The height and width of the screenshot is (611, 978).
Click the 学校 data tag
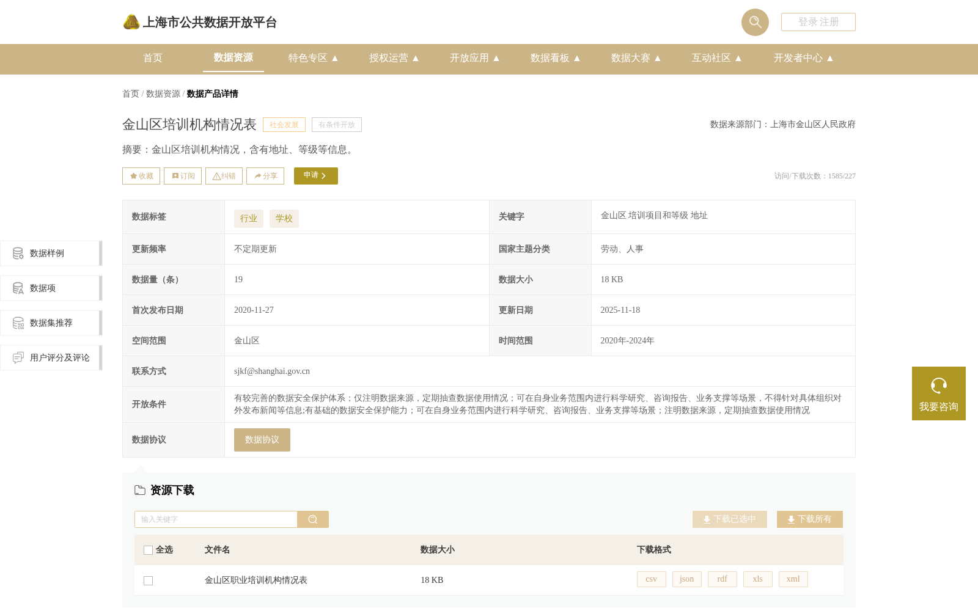click(284, 219)
